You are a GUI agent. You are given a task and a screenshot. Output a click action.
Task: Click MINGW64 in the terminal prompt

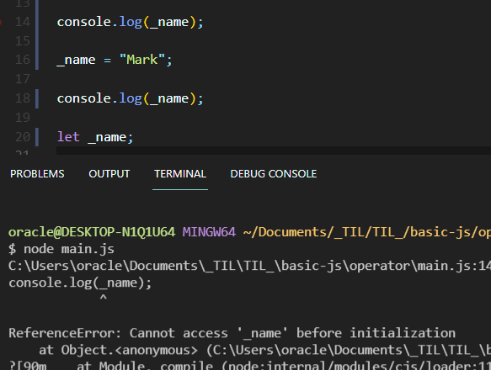(x=209, y=232)
